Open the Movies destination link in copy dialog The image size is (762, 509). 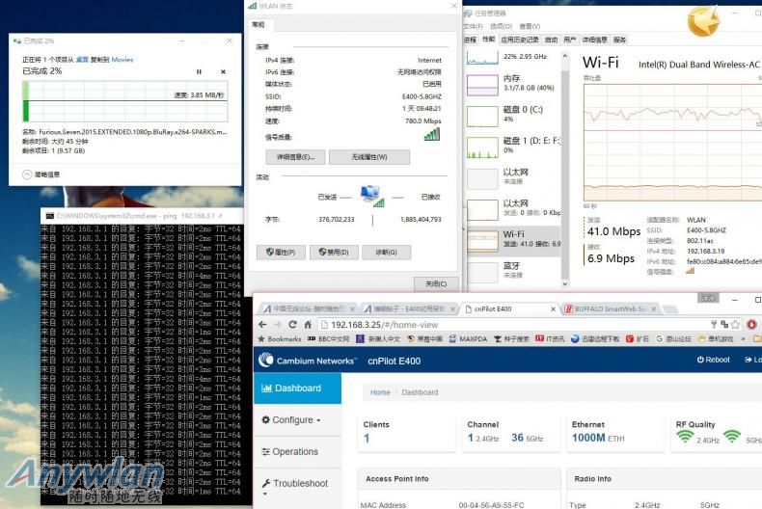click(122, 59)
